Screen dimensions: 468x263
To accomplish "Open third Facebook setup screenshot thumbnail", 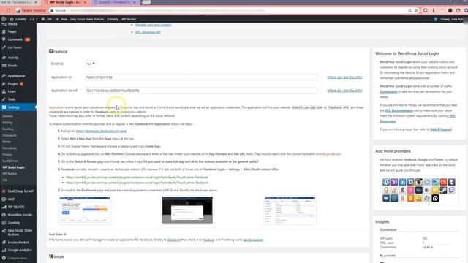I will [290, 210].
